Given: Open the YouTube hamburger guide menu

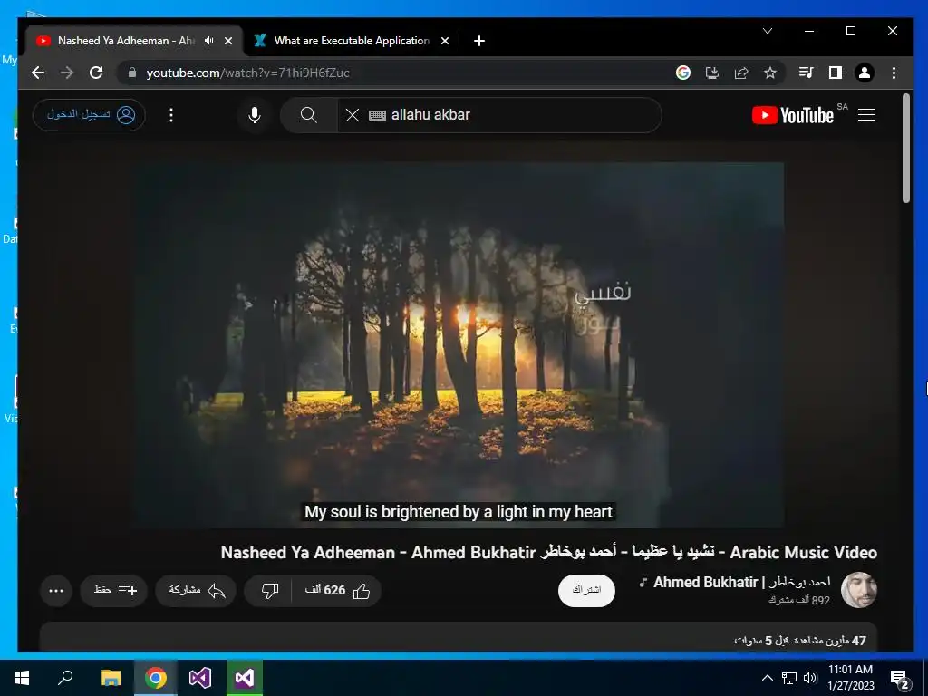Looking at the screenshot, I should tap(866, 115).
